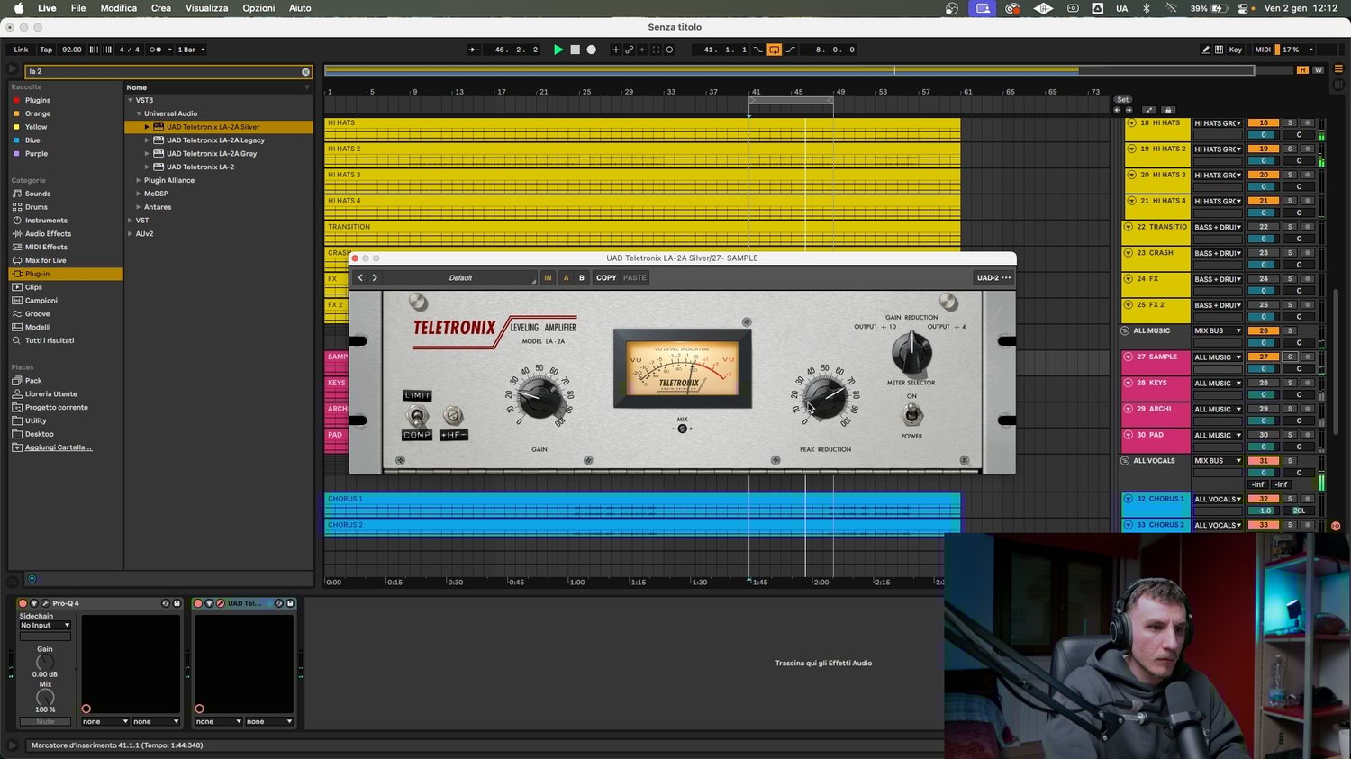Select the Clips browser category
This screenshot has width=1351, height=759.
coord(33,287)
